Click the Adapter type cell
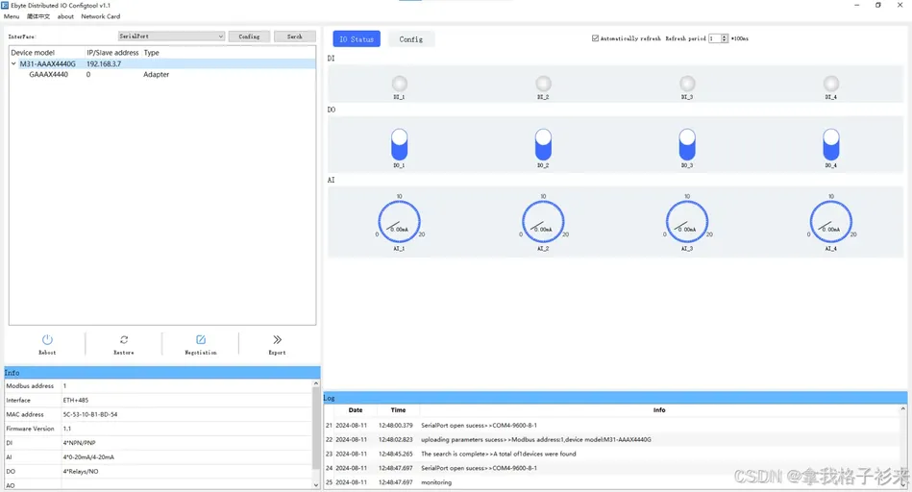The height and width of the screenshot is (492, 912). click(x=156, y=74)
